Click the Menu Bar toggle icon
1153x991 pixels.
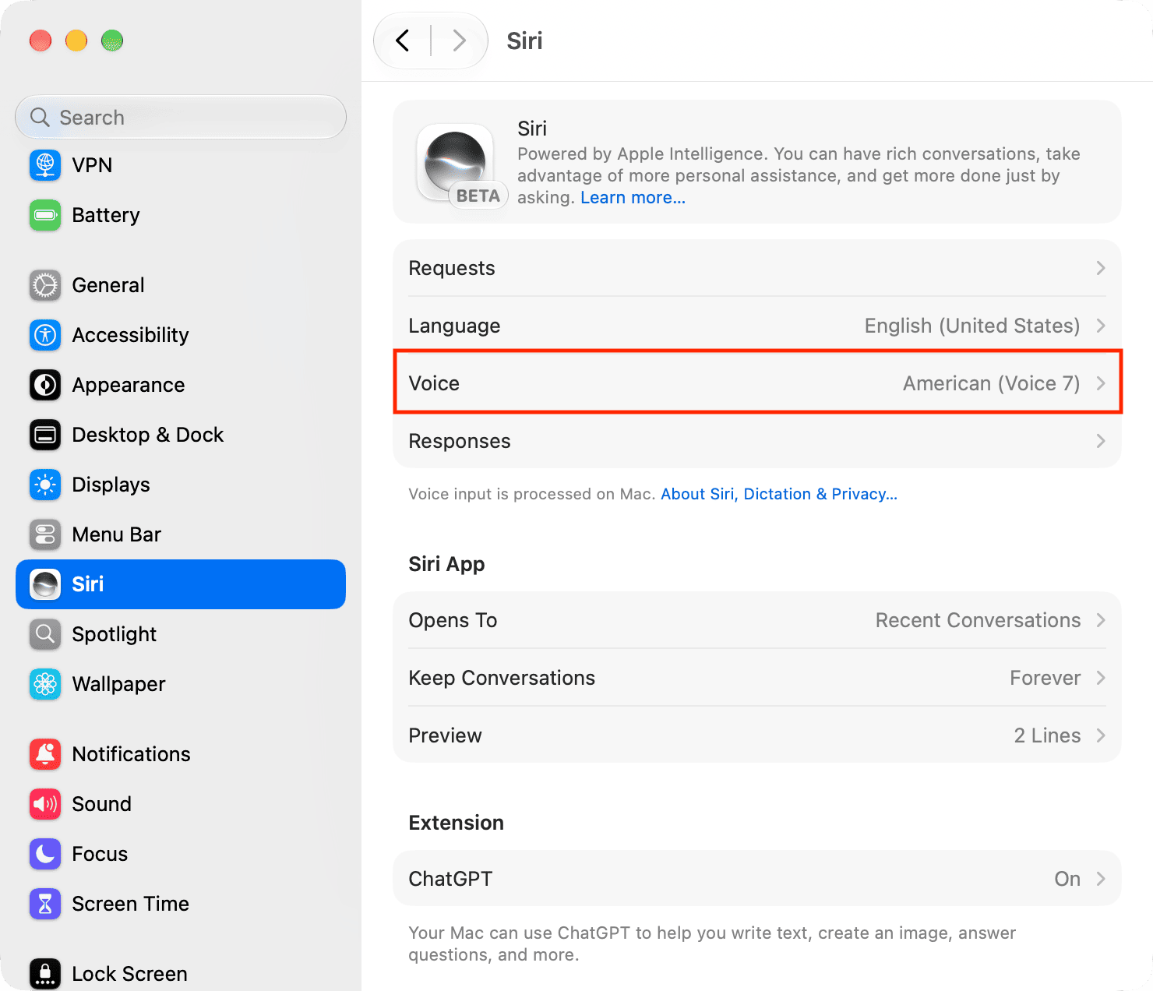[x=45, y=534]
